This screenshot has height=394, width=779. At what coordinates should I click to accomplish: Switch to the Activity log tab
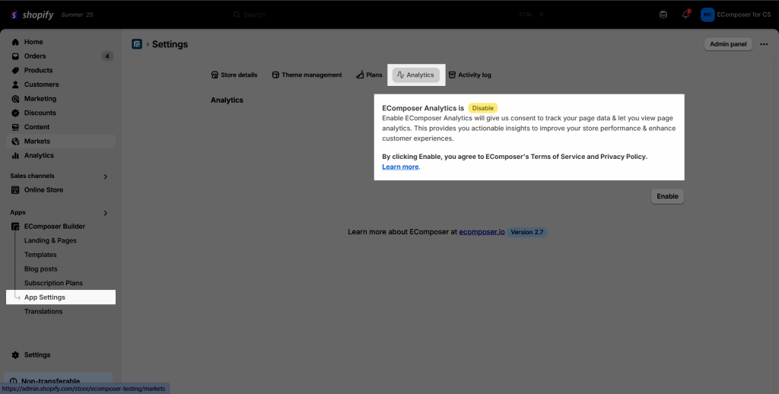(470, 75)
